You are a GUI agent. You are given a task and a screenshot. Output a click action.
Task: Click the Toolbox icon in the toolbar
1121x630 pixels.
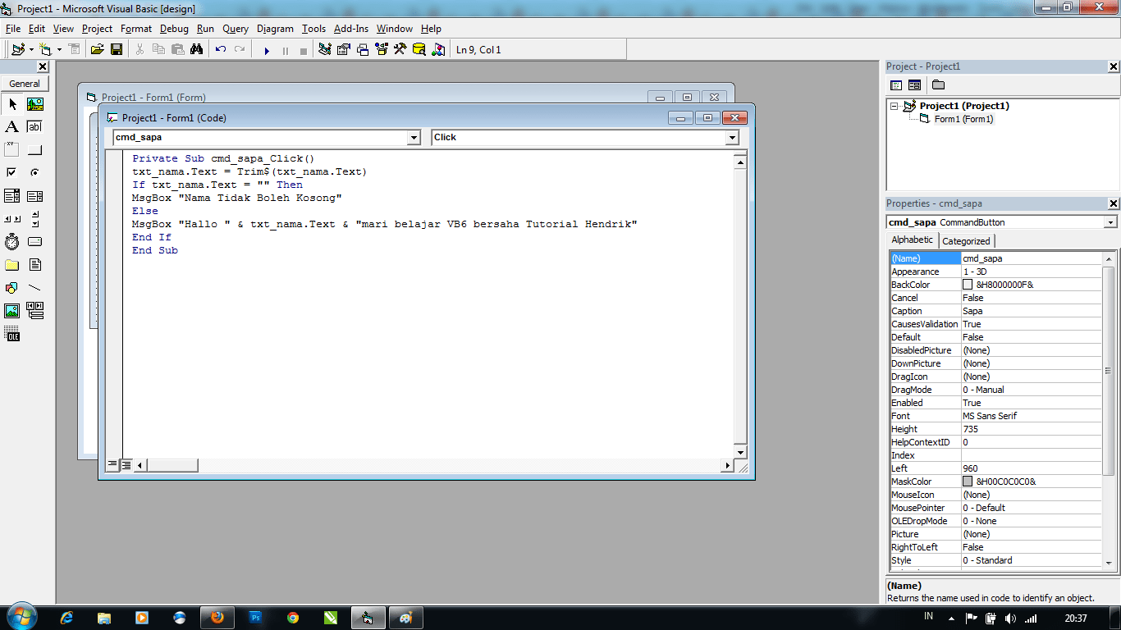coord(400,50)
